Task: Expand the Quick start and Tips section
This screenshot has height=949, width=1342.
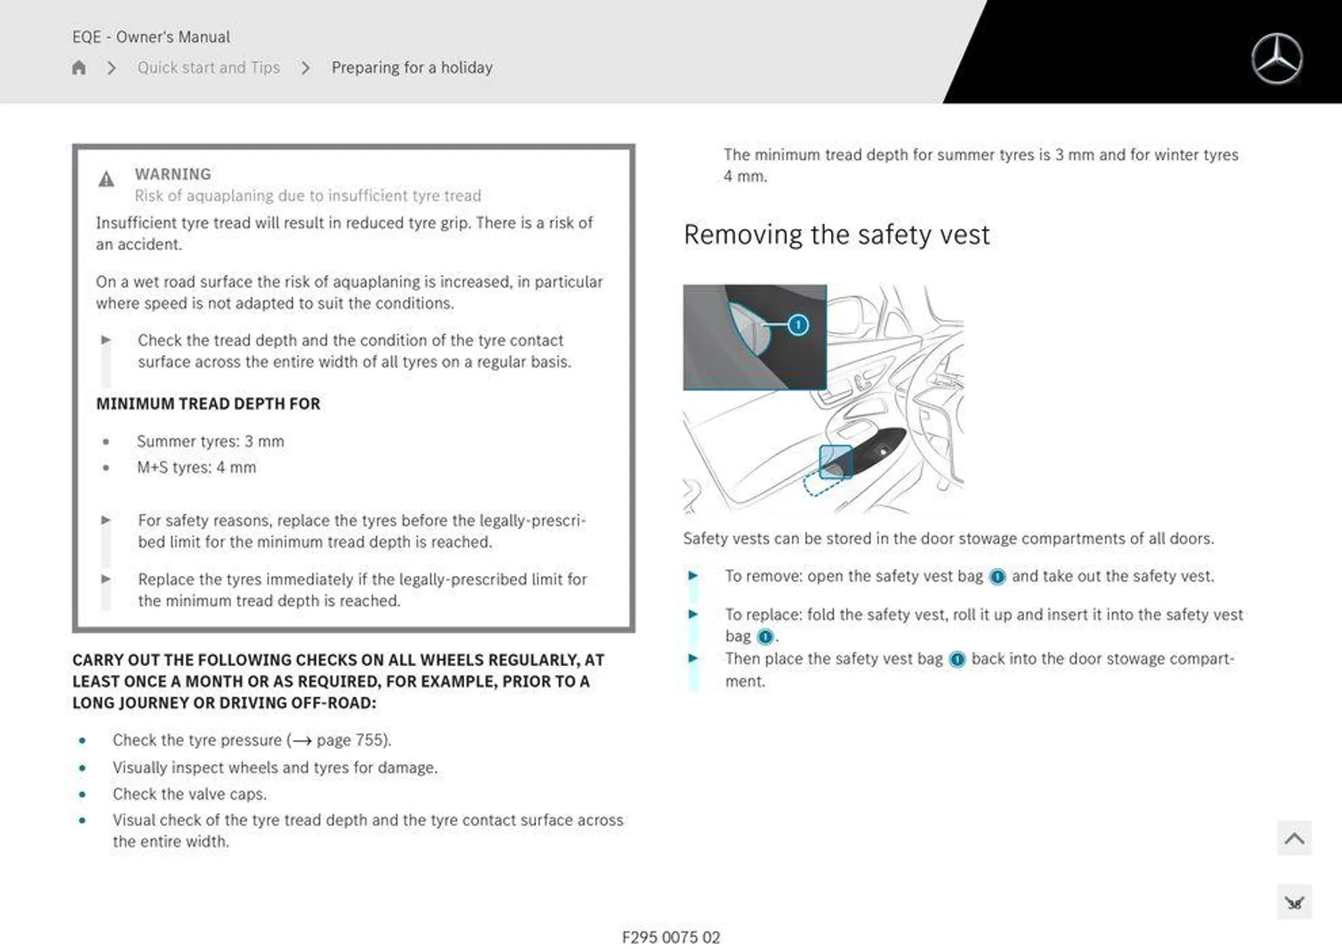Action: 210,67
